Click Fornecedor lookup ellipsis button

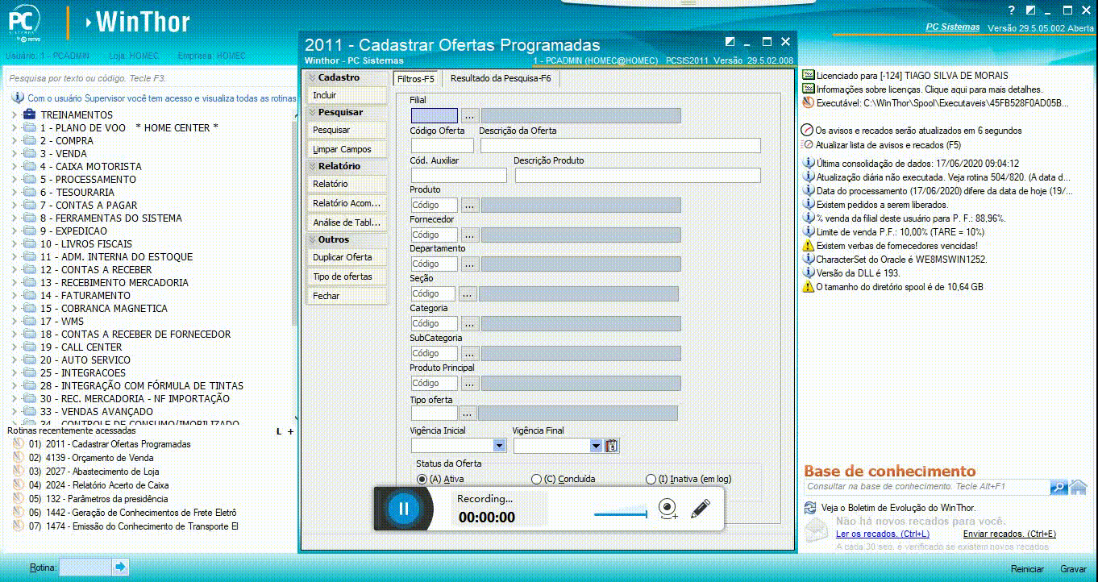coord(470,235)
